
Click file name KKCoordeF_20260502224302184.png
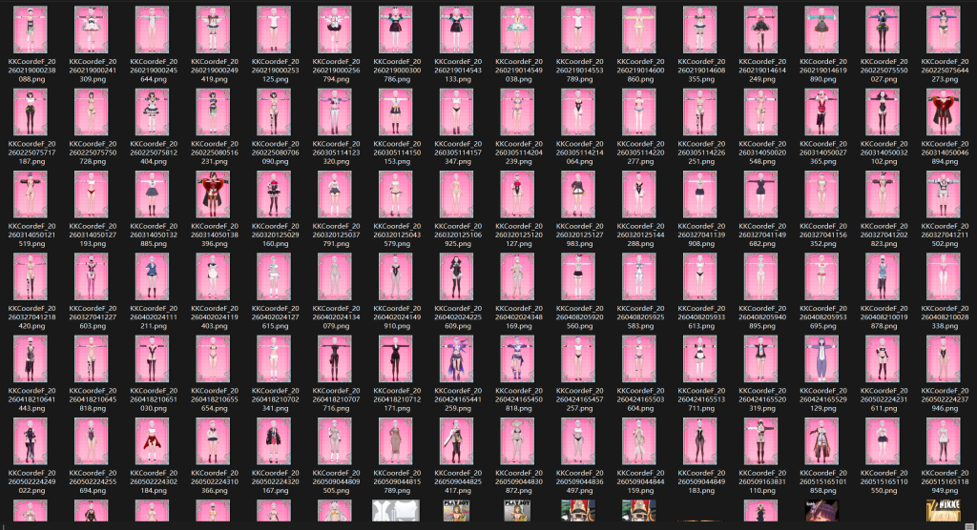point(153,481)
